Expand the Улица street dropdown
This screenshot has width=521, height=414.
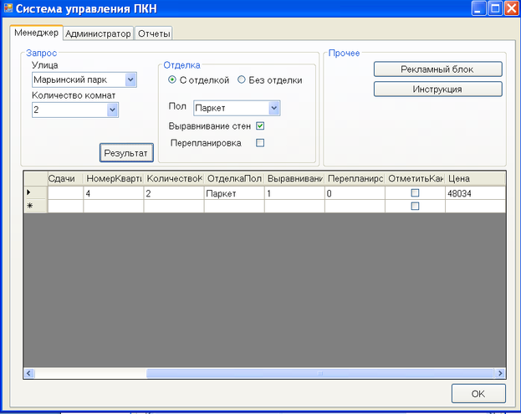coord(130,79)
